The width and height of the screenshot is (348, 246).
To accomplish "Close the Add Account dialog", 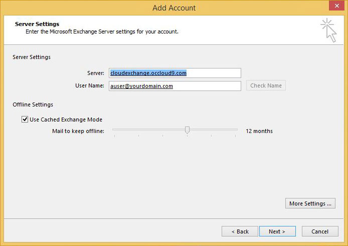I will coord(336,5).
